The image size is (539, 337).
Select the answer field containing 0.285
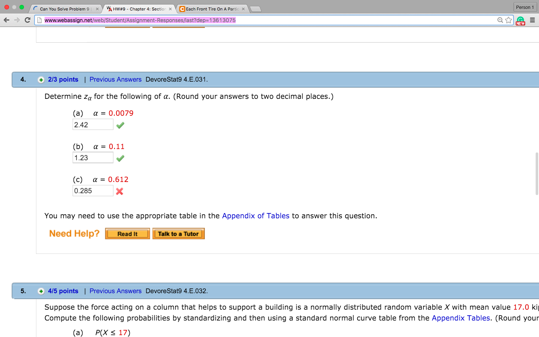coord(92,191)
